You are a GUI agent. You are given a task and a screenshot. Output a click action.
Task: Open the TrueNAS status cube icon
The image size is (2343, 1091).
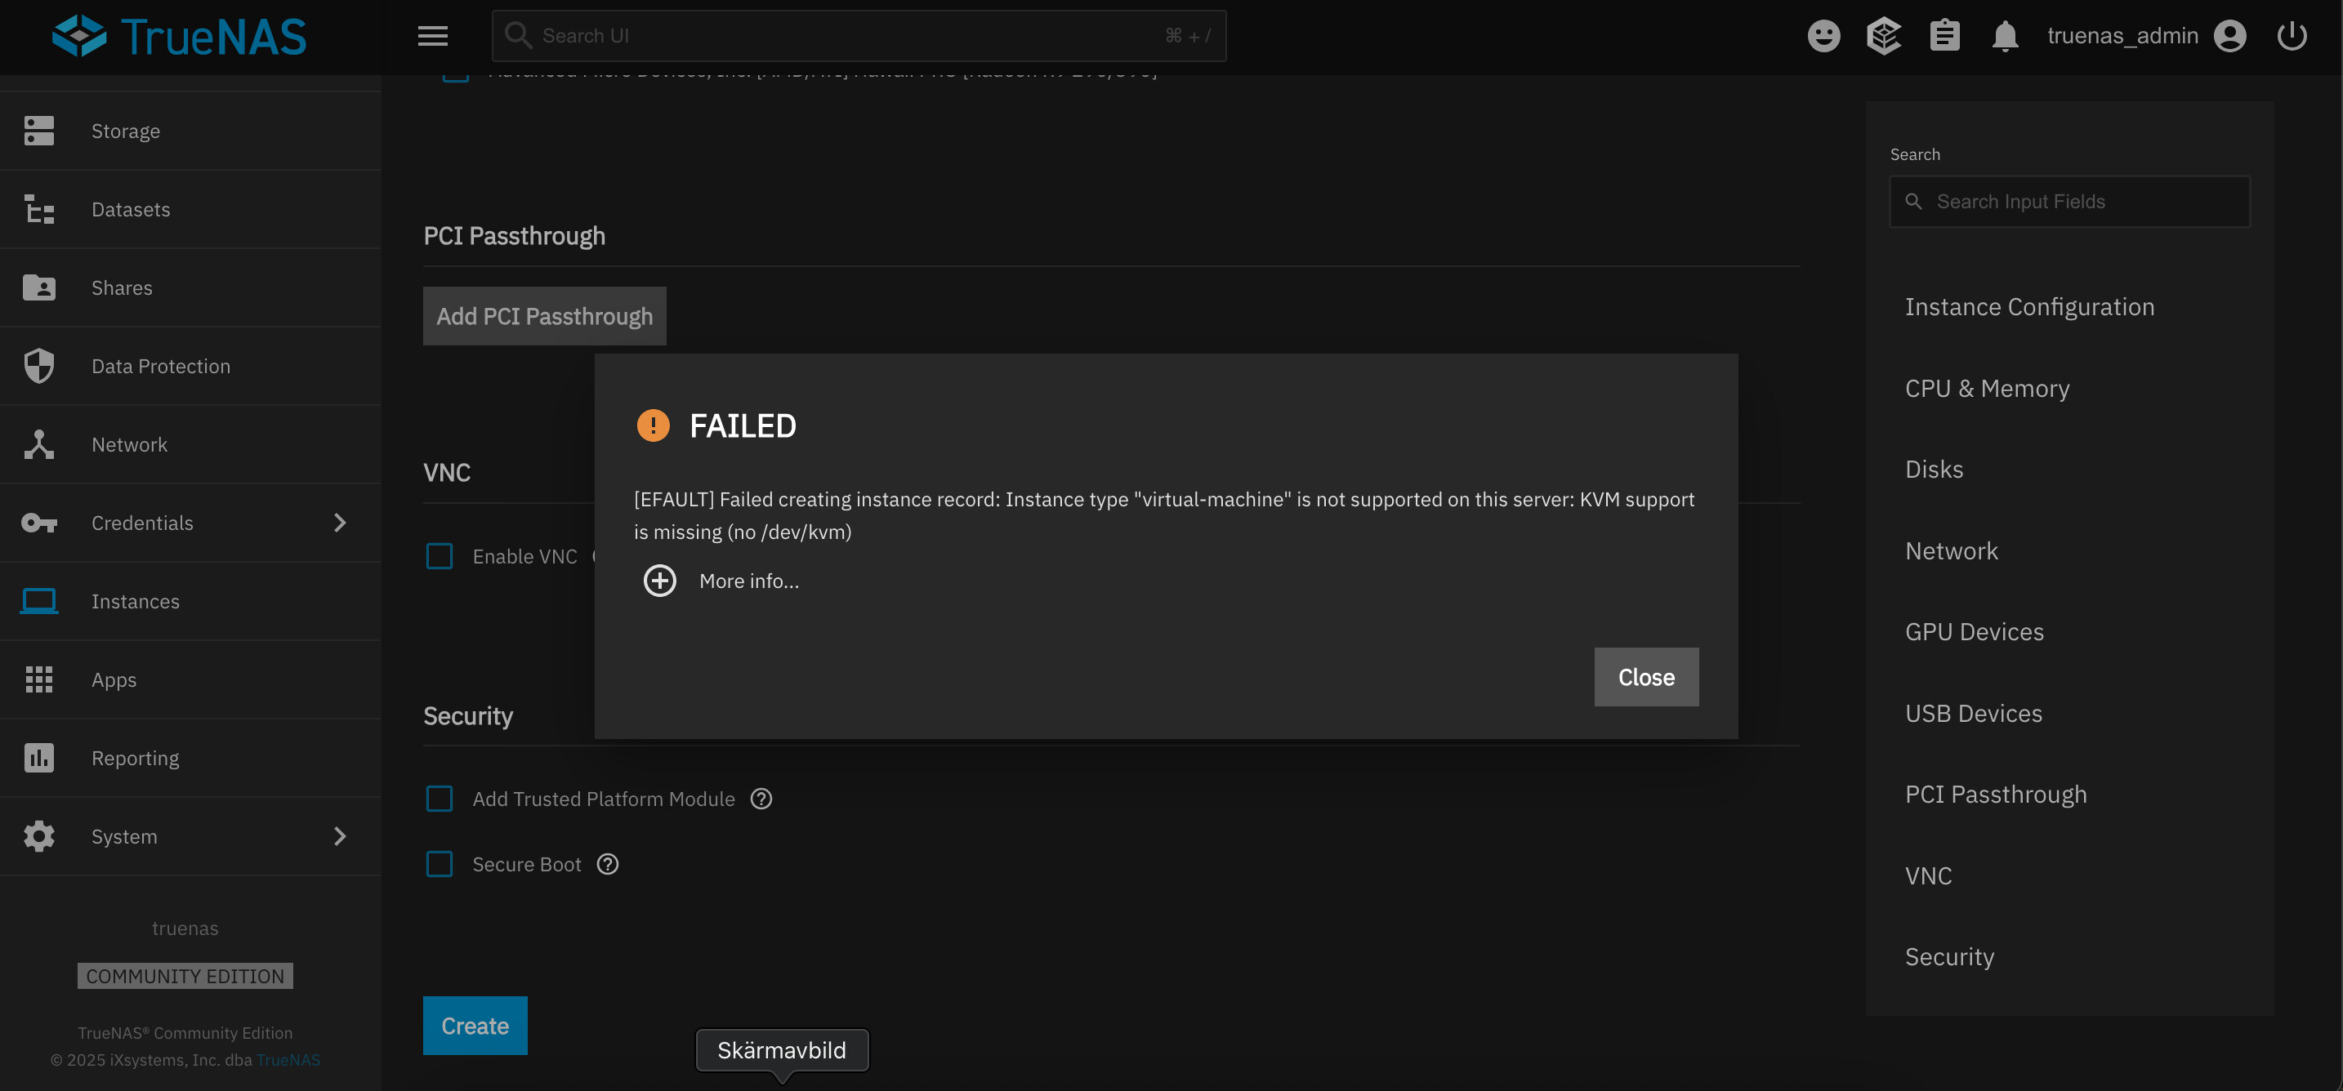pyautogui.click(x=1883, y=37)
